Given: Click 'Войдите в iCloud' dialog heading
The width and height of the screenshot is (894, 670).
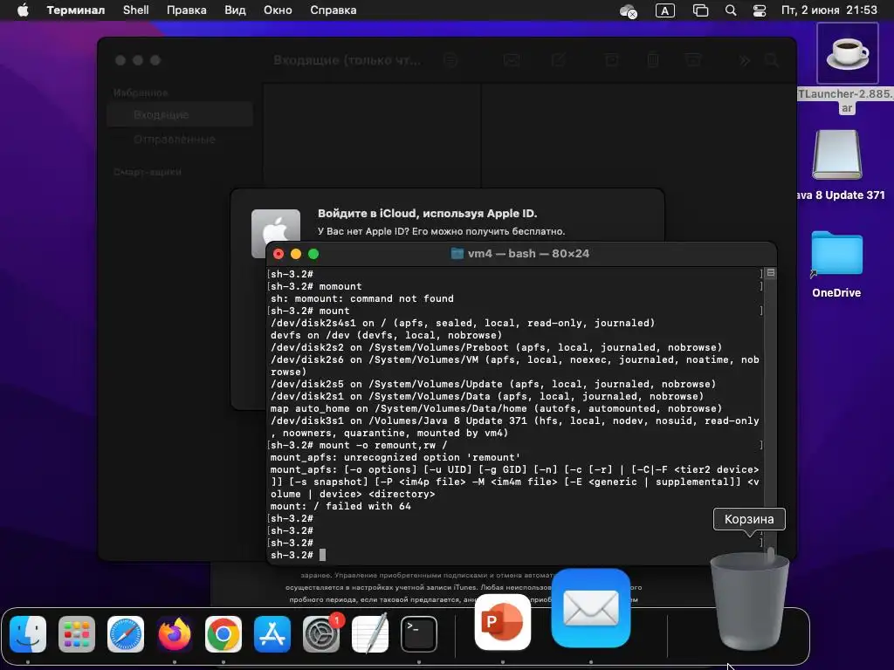Looking at the screenshot, I should coord(427,213).
